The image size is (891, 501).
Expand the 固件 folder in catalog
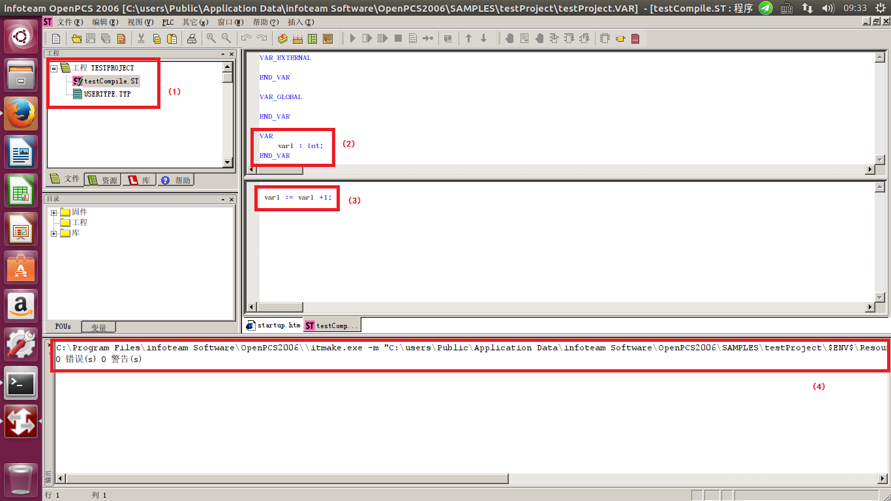pos(54,212)
